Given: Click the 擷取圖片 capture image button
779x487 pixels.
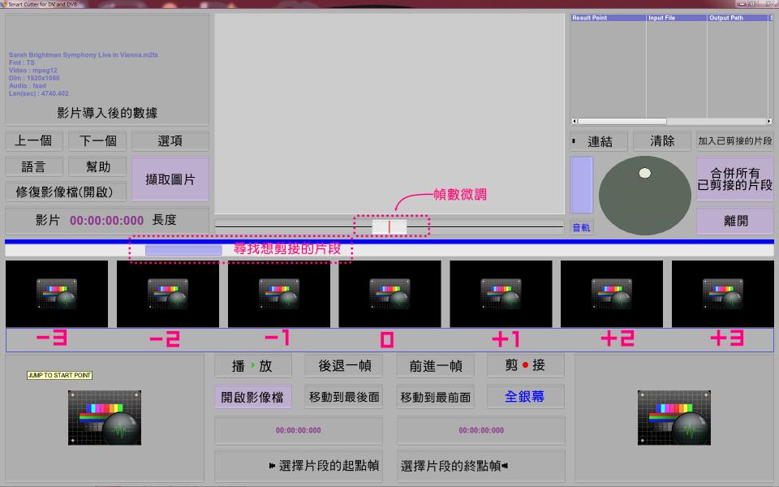Looking at the screenshot, I should (x=170, y=179).
